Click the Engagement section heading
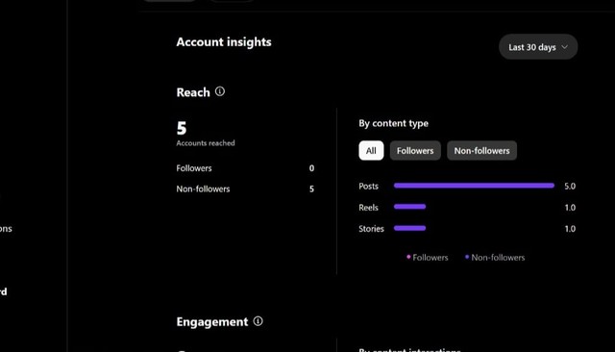The image size is (615, 352). (x=212, y=322)
